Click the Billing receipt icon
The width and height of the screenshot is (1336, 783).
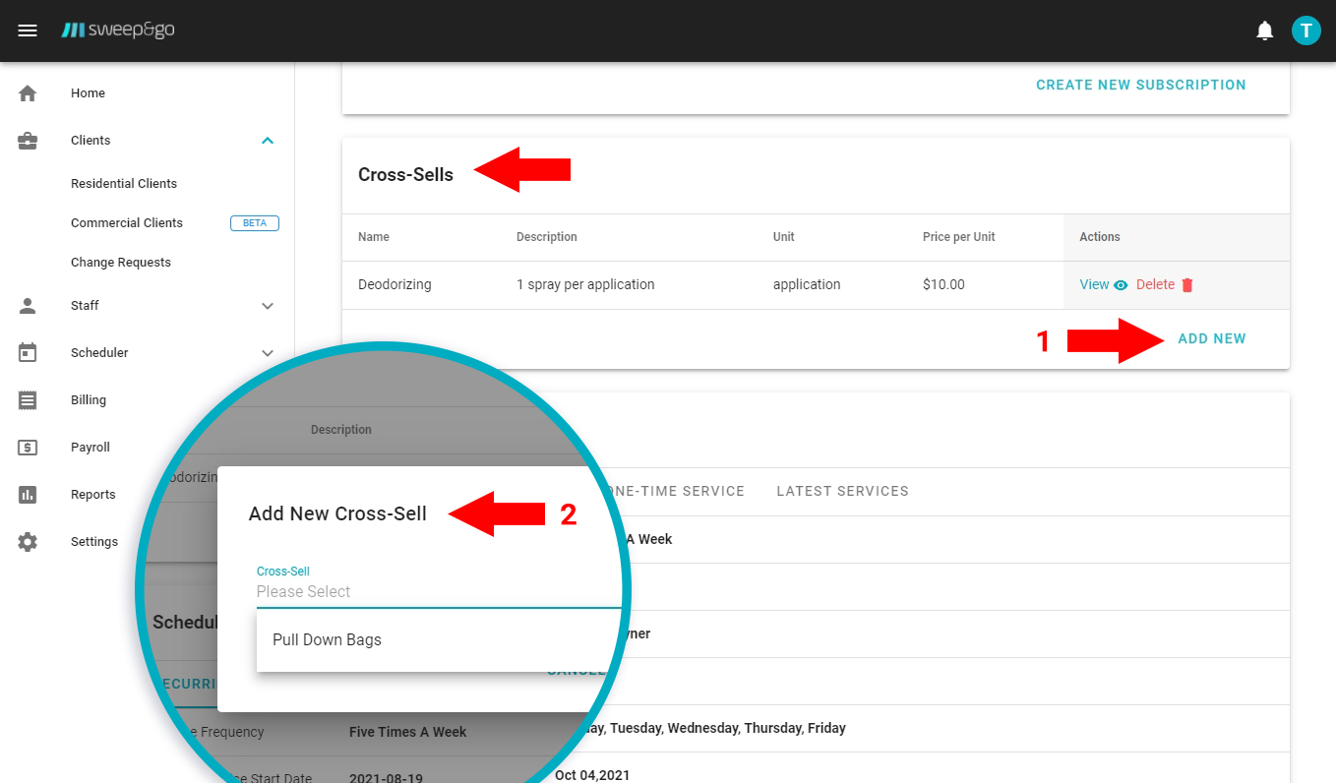(28, 400)
